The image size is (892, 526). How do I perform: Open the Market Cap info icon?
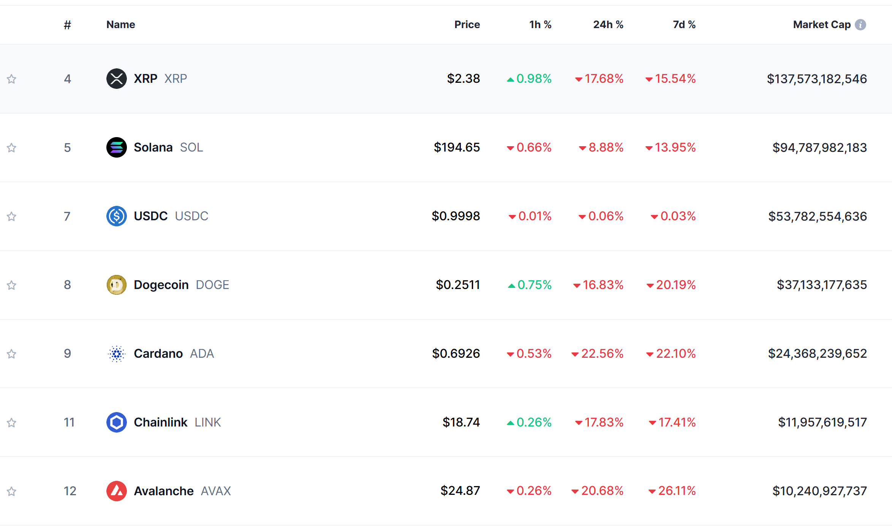click(x=860, y=25)
